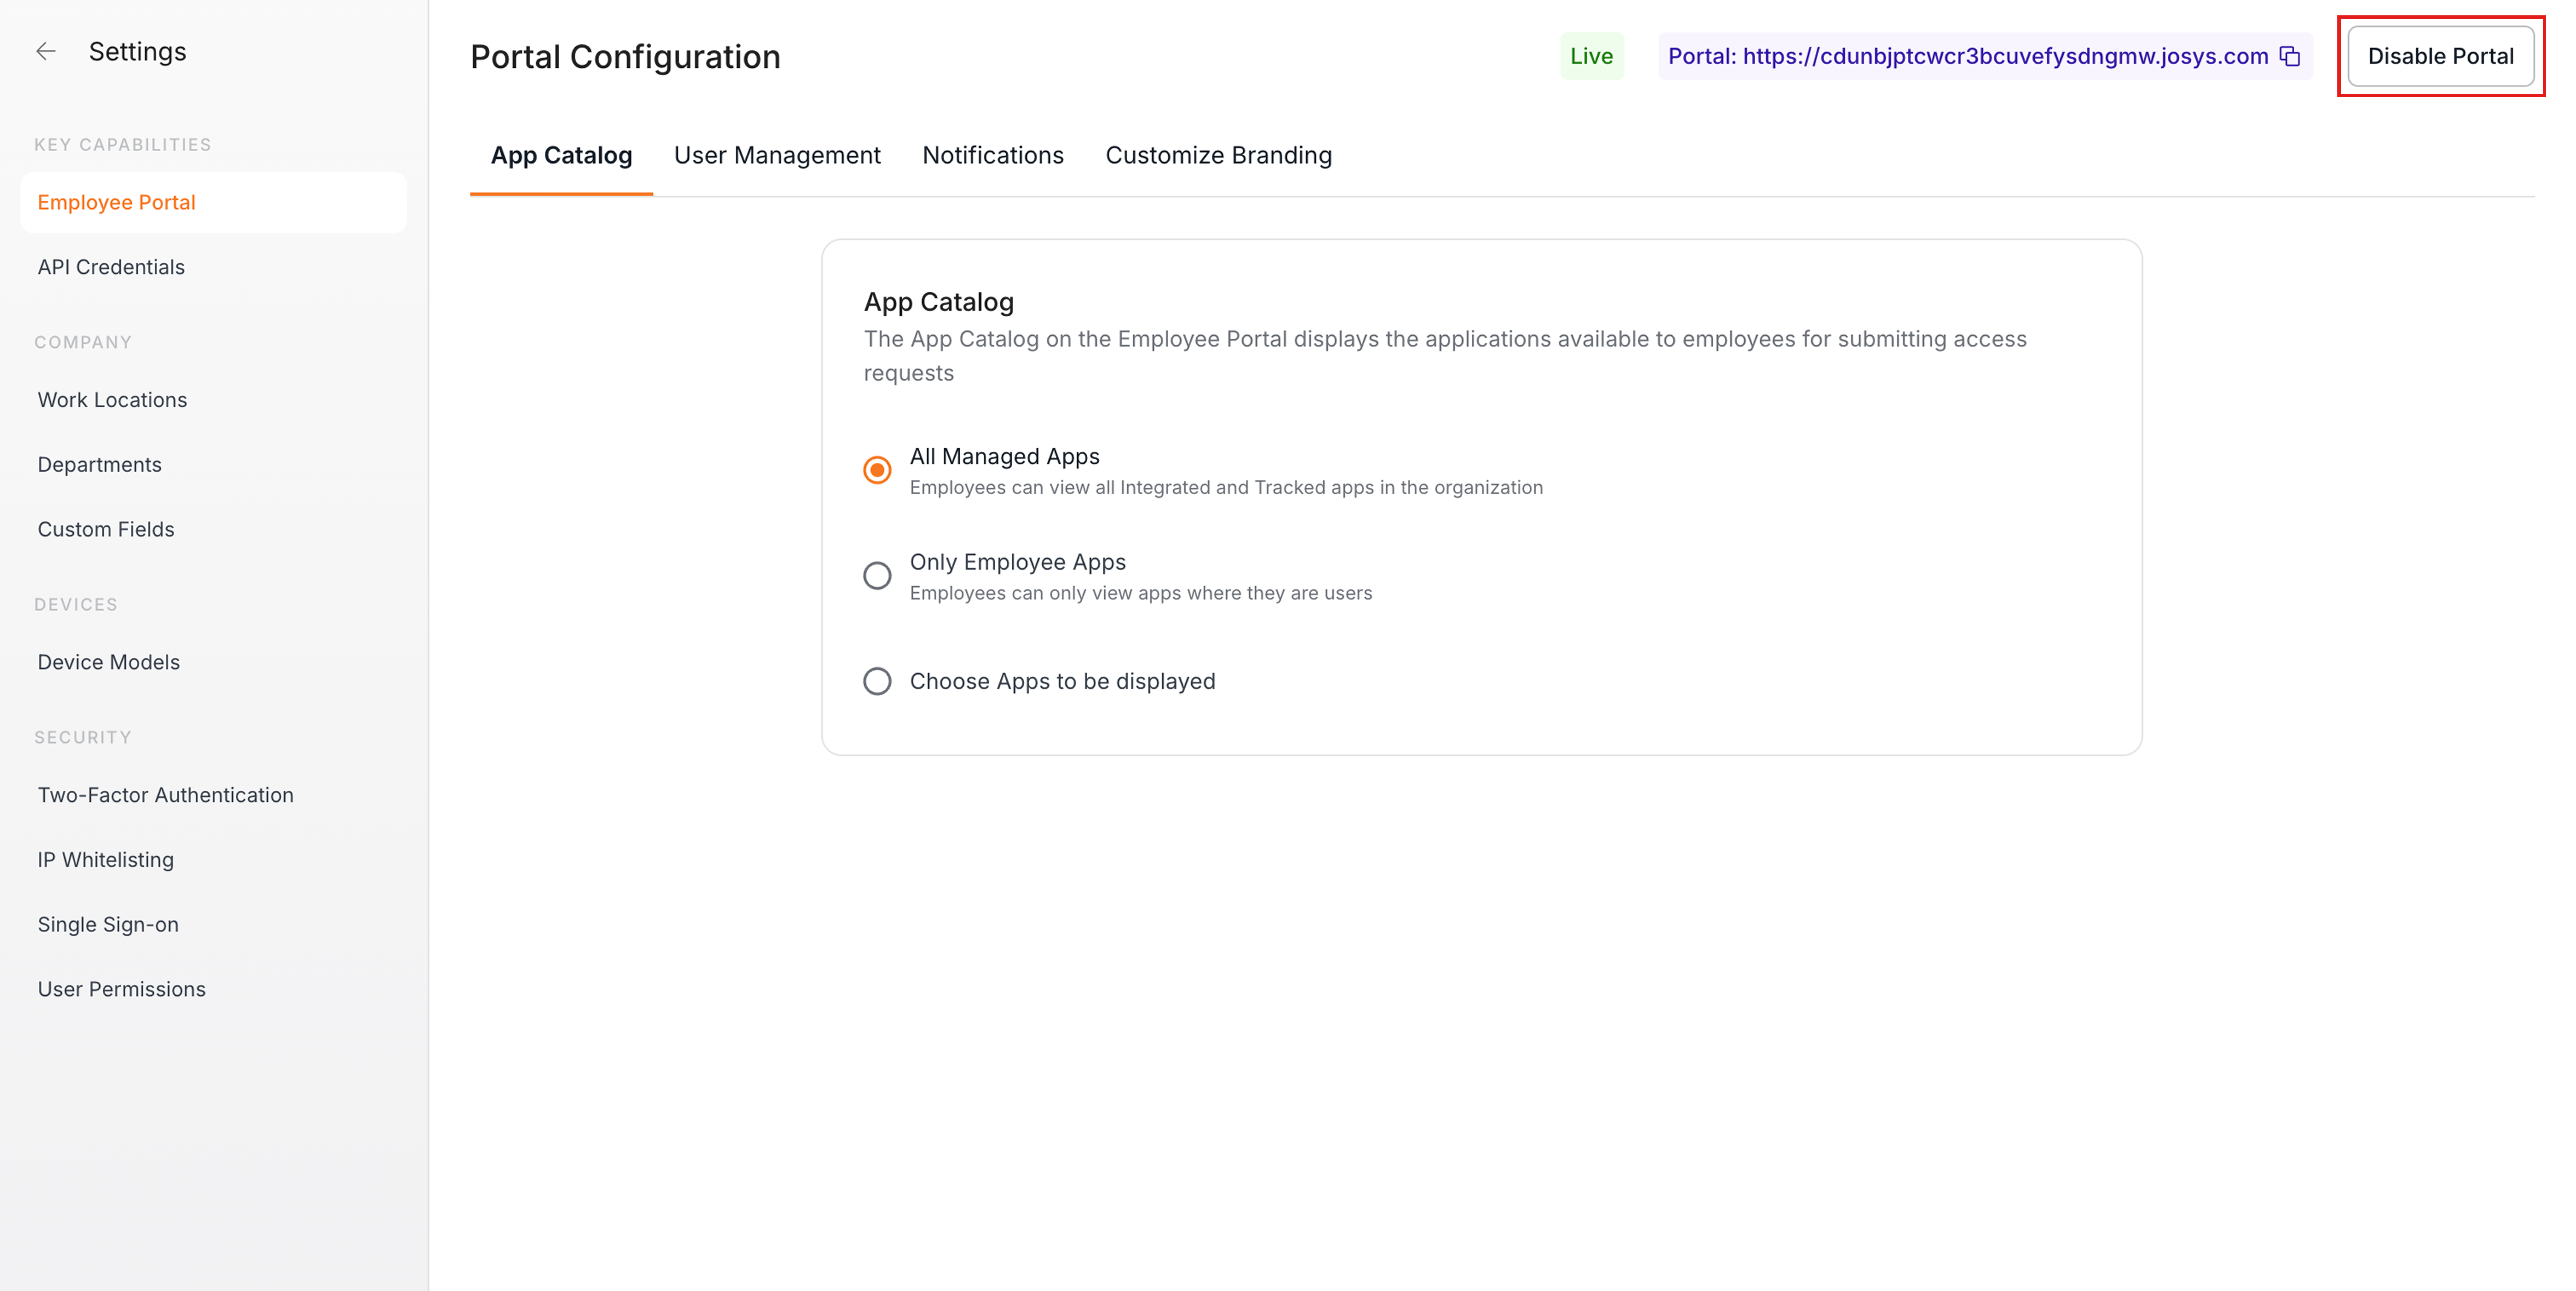Click the DEVICES section label
Viewport: 2576px width, 1291px height.
coord(76,605)
